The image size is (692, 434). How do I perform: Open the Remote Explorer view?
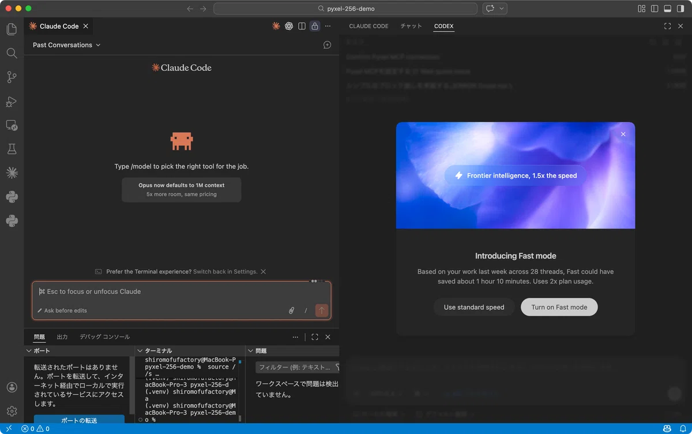12,125
